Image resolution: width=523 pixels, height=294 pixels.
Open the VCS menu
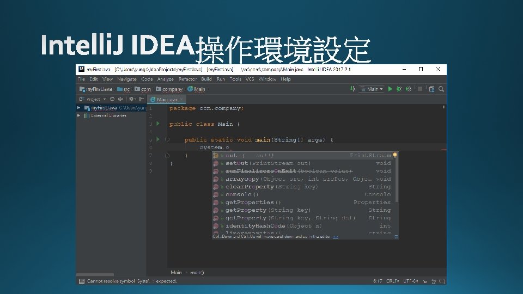tap(250, 79)
